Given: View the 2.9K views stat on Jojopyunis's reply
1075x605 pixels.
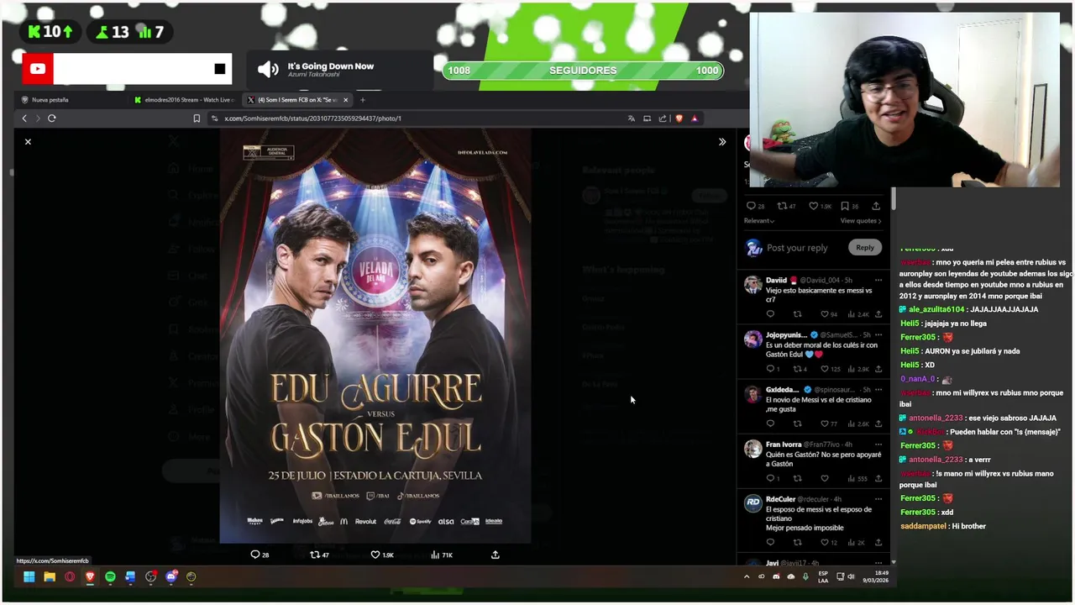Looking at the screenshot, I should [859, 369].
